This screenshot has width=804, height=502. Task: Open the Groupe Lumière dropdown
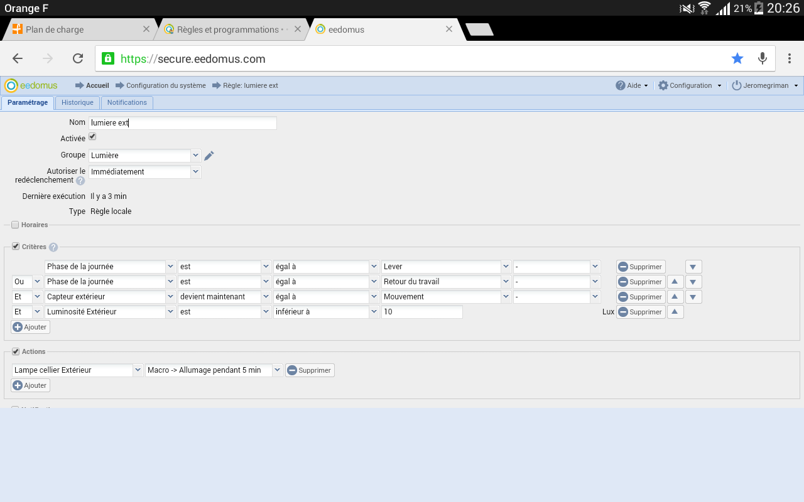(195, 155)
